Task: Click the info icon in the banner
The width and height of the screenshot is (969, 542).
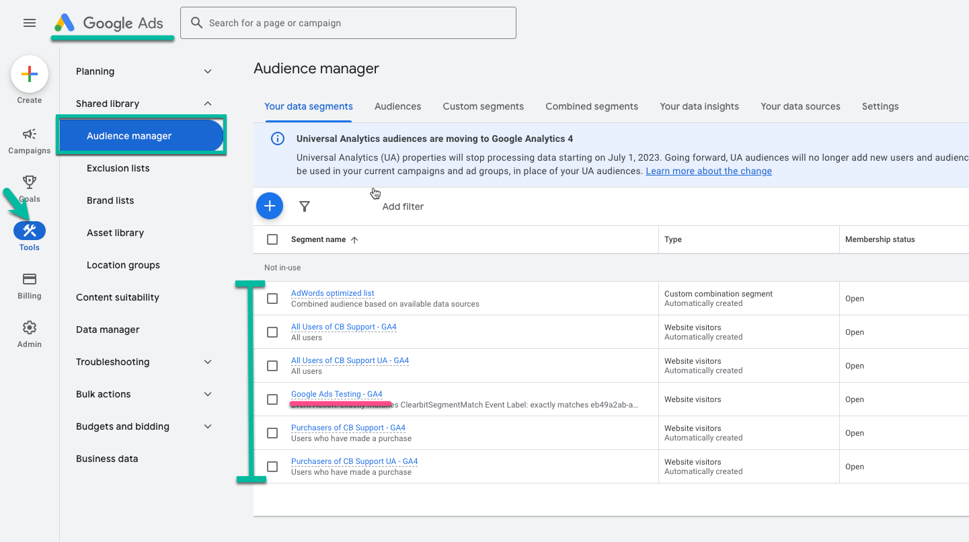Action: [x=277, y=139]
